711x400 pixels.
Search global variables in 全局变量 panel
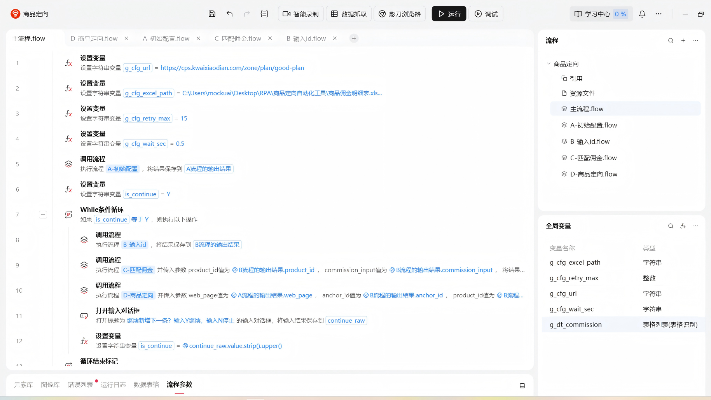[x=671, y=226]
